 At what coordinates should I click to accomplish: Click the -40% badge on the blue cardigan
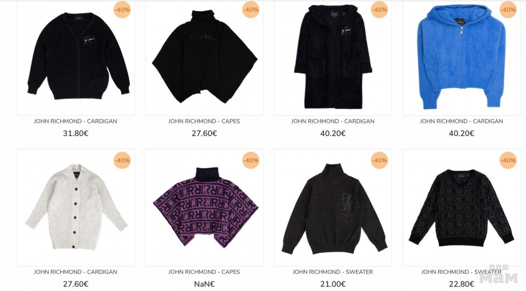pyautogui.click(x=508, y=9)
